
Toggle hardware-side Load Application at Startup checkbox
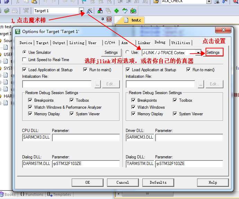tap(128, 70)
